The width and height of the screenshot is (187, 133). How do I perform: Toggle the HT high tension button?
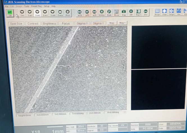point(10,13)
